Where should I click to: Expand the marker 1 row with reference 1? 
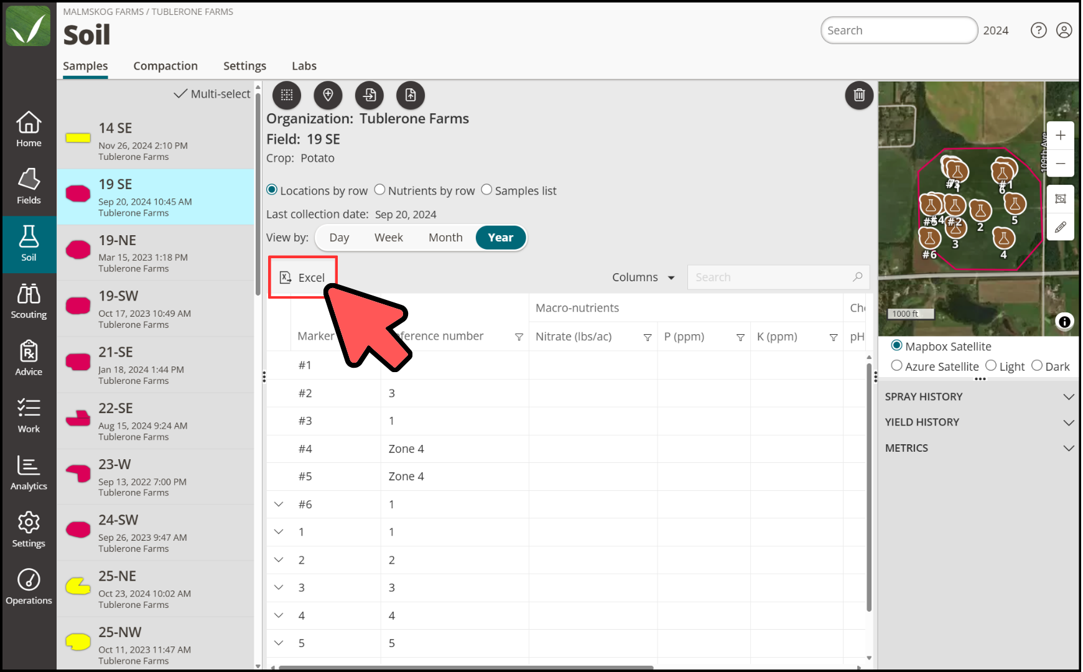tap(279, 532)
